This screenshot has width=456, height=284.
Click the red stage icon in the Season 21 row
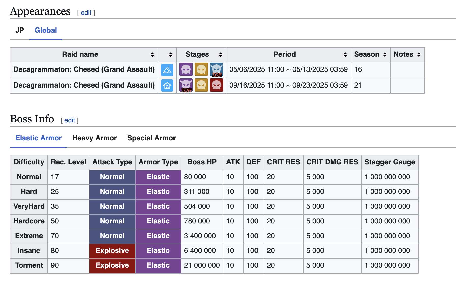pos(217,85)
